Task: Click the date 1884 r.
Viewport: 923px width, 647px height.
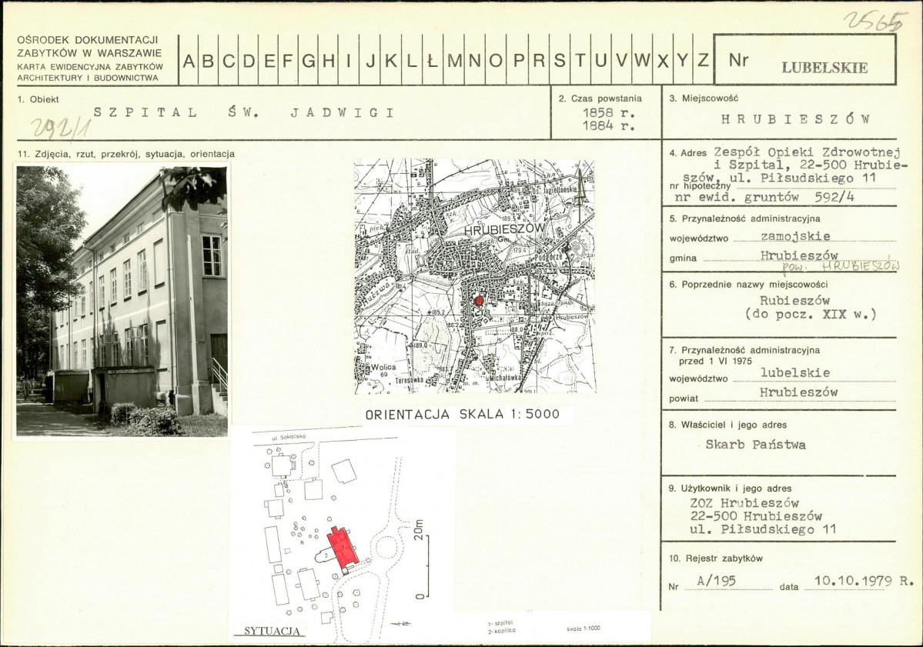Action: 609,125
